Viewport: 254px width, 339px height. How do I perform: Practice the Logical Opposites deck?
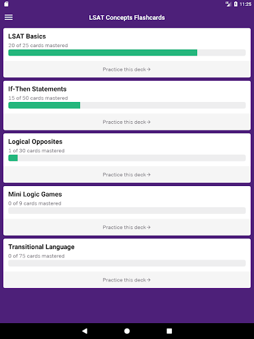pyautogui.click(x=127, y=175)
